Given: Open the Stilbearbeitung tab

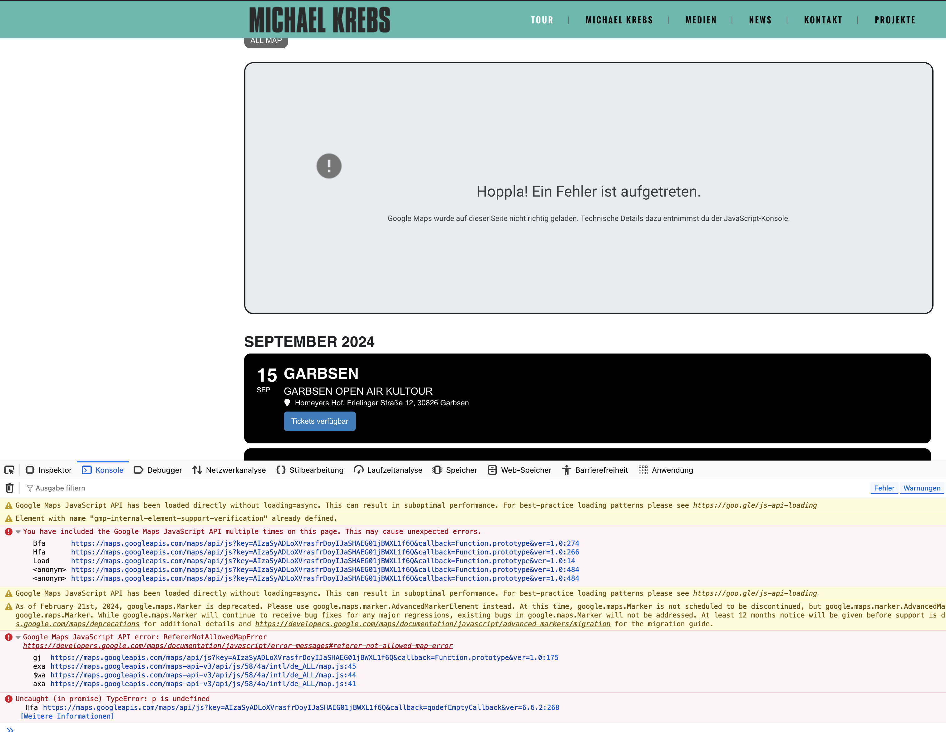Looking at the screenshot, I should point(310,470).
